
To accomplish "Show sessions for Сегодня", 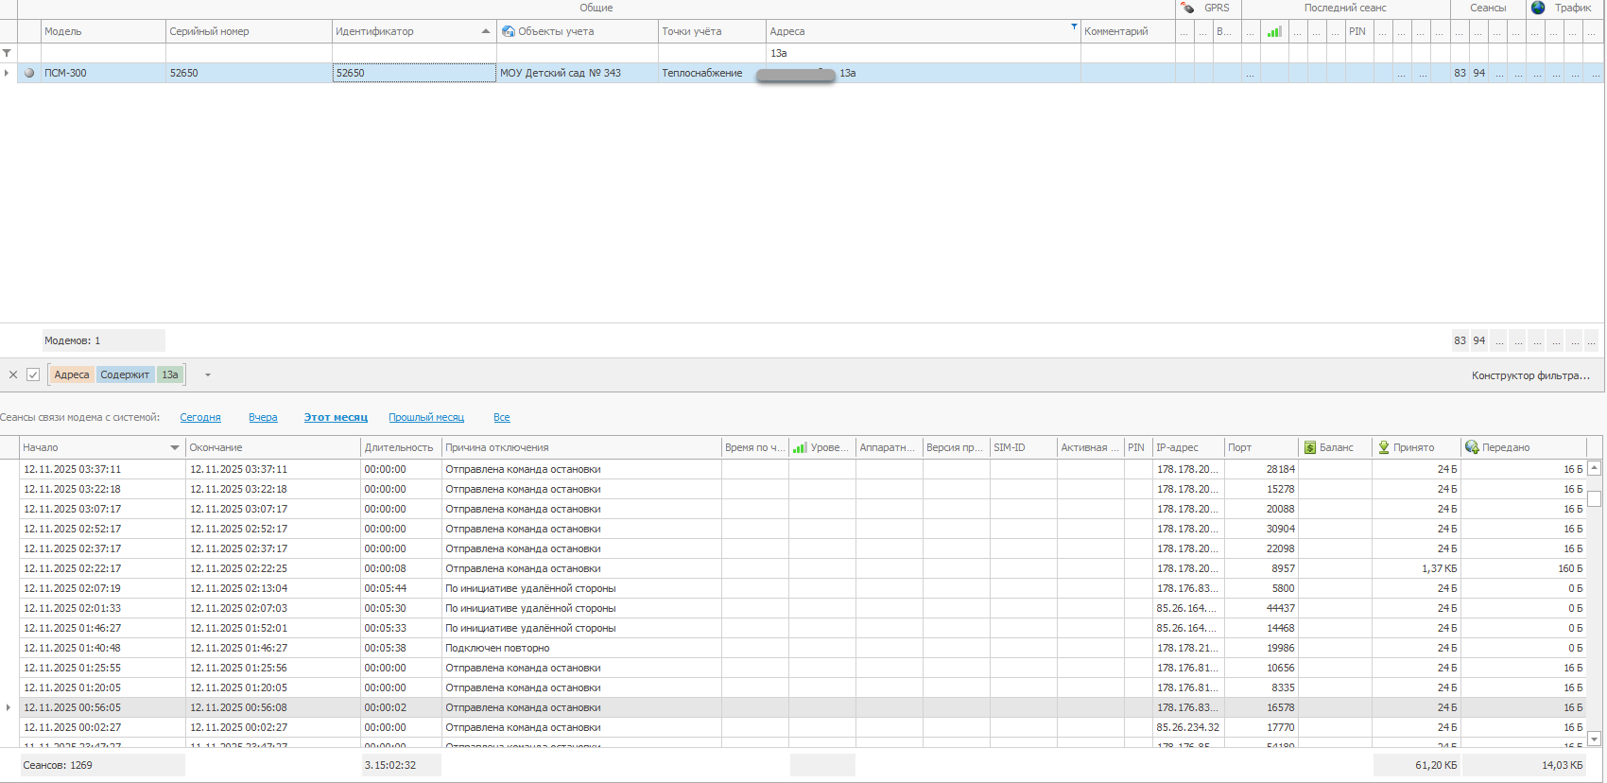I will tap(200, 417).
